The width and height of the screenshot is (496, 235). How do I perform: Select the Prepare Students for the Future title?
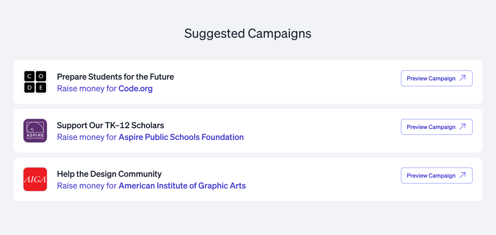point(116,77)
